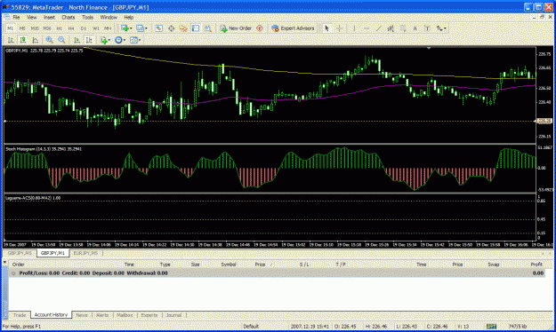Switch to EURJPY,M5 chart tab

pyautogui.click(x=86, y=253)
